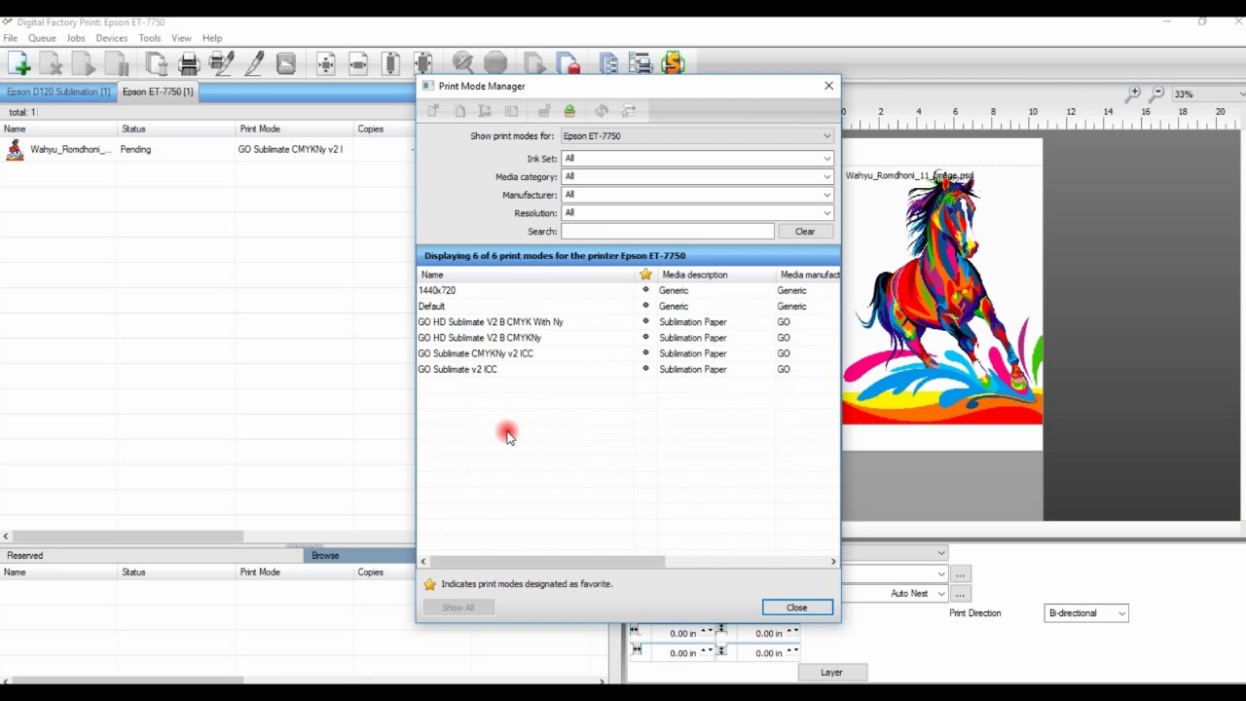Click the printer with pen icon
1246x701 pixels.
click(x=221, y=64)
